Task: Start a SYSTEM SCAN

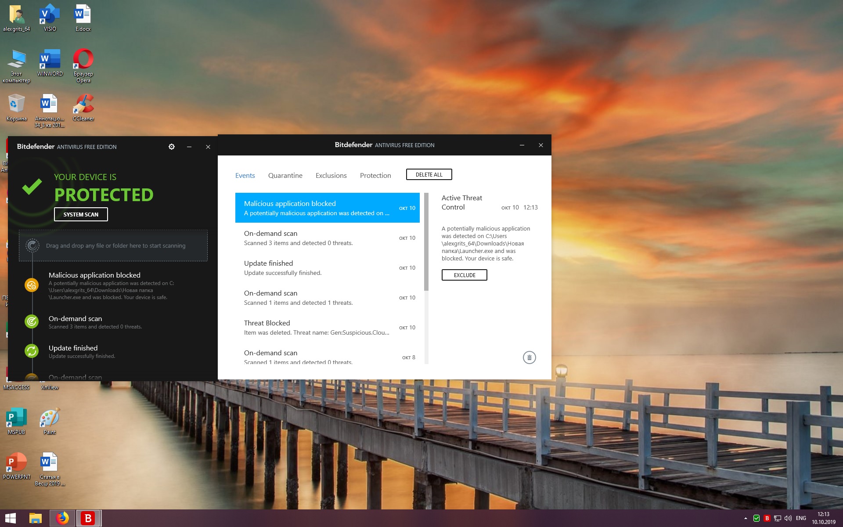Action: 81,214
